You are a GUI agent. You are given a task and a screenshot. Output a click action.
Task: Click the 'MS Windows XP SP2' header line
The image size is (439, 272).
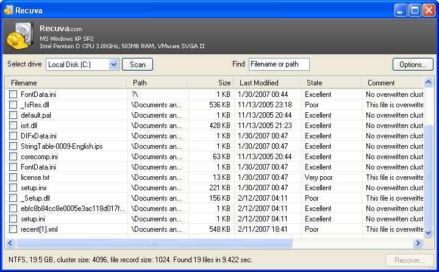coord(66,38)
